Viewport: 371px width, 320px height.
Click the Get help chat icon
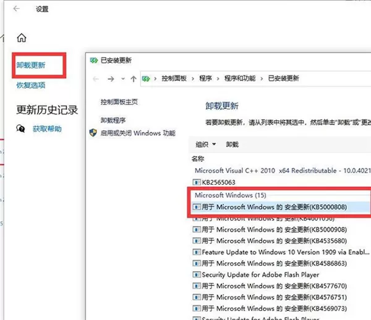20,129
